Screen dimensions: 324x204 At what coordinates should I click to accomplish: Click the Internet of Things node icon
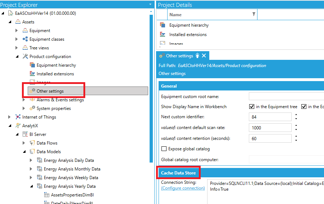click(18, 117)
